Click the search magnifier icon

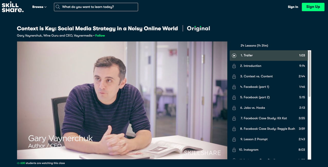coord(58,7)
